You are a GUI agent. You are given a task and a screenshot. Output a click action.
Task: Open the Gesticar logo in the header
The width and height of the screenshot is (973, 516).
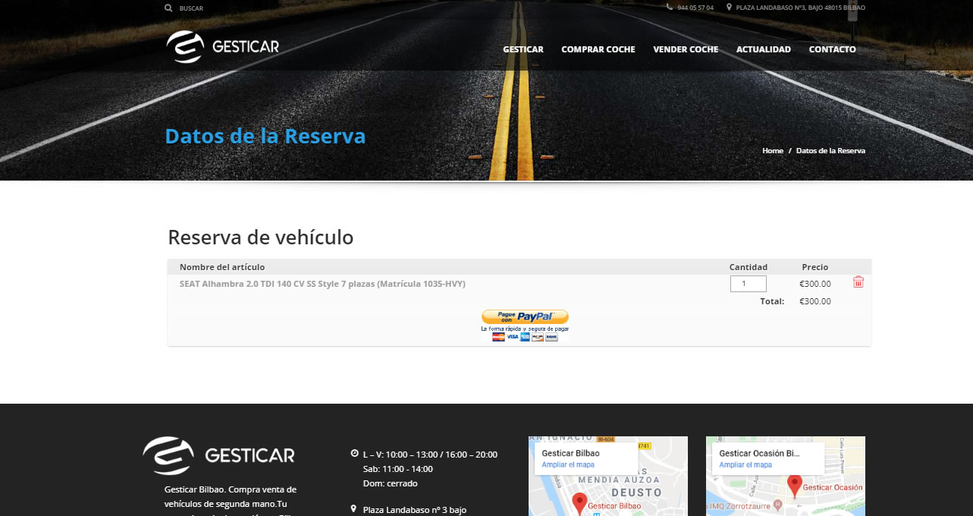[x=223, y=47]
